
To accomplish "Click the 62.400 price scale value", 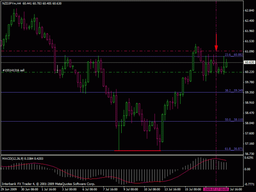I will tap(249, 21).
